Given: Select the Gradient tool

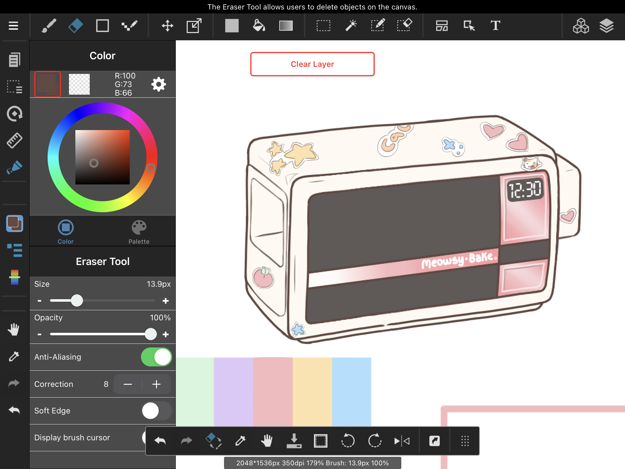Looking at the screenshot, I should [x=286, y=26].
